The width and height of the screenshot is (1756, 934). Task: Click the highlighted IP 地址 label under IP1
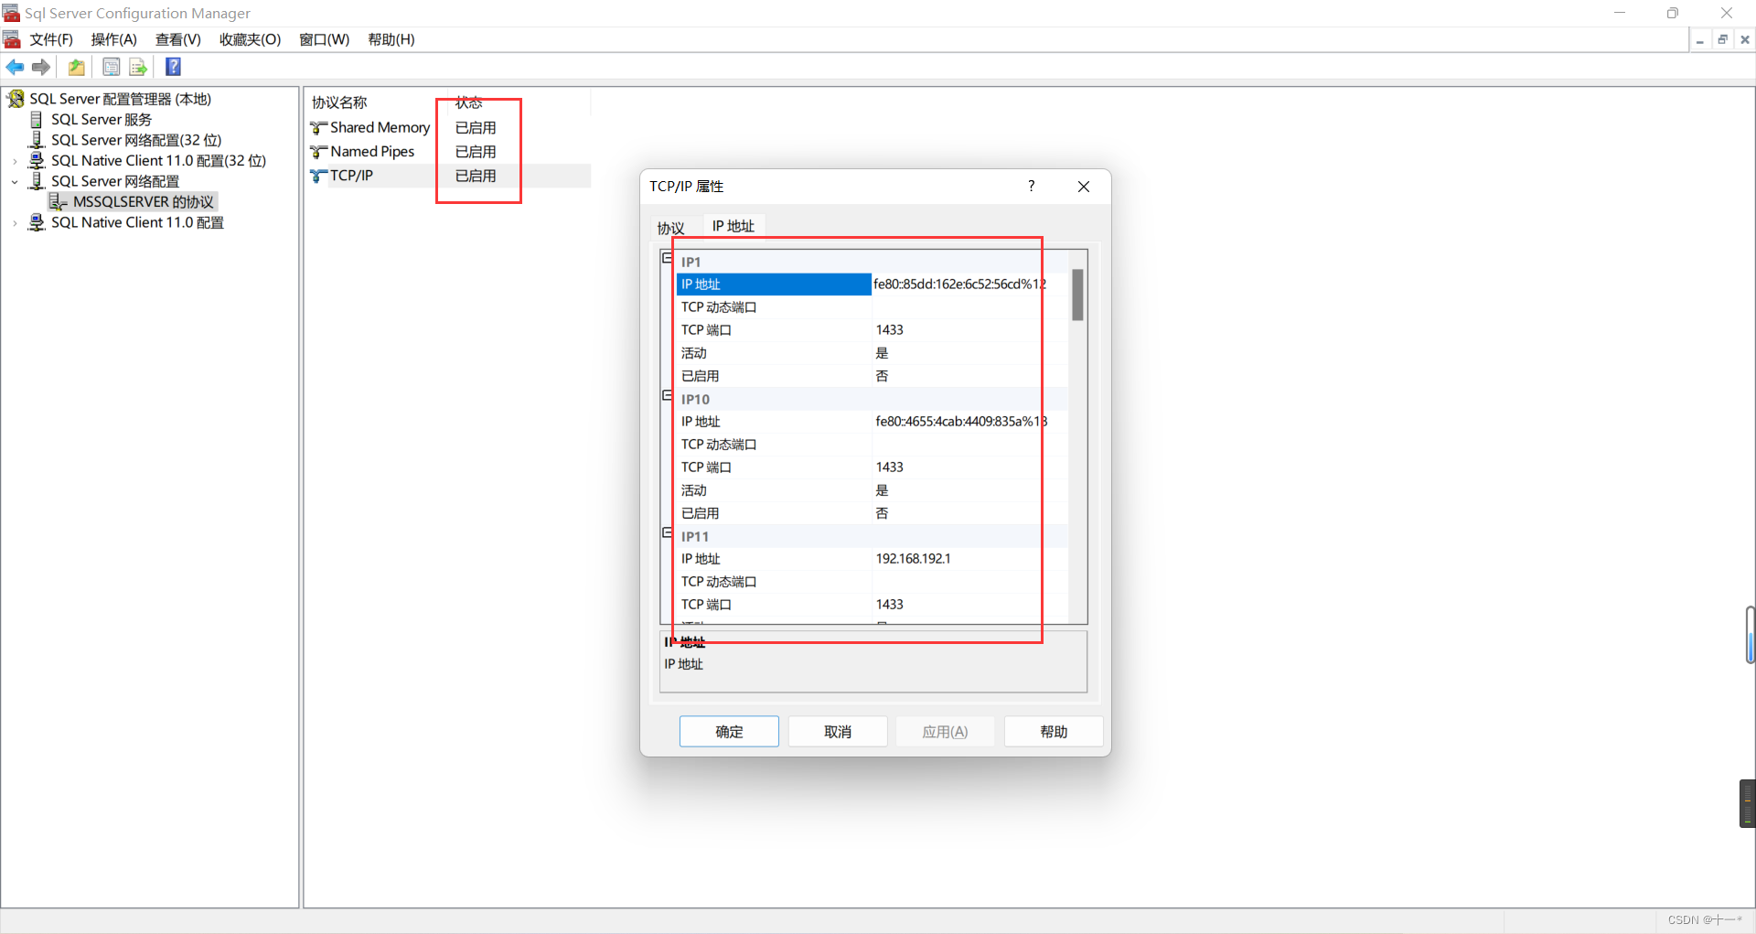(x=774, y=284)
